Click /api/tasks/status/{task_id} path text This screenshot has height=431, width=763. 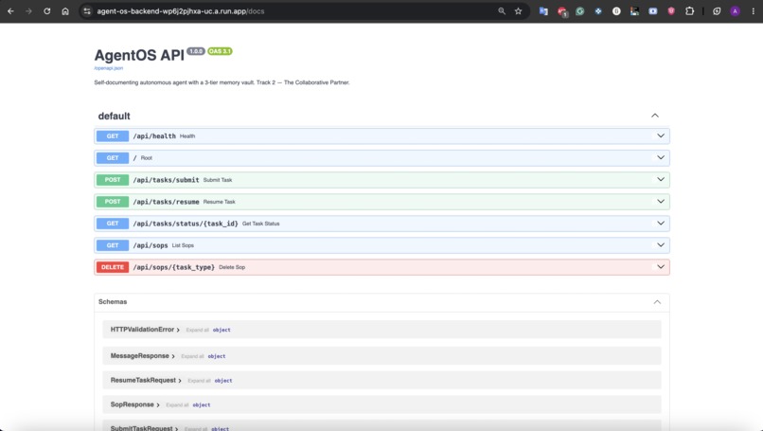click(186, 224)
